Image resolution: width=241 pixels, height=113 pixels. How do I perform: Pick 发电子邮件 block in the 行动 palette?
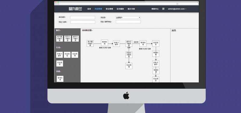coord(59,55)
